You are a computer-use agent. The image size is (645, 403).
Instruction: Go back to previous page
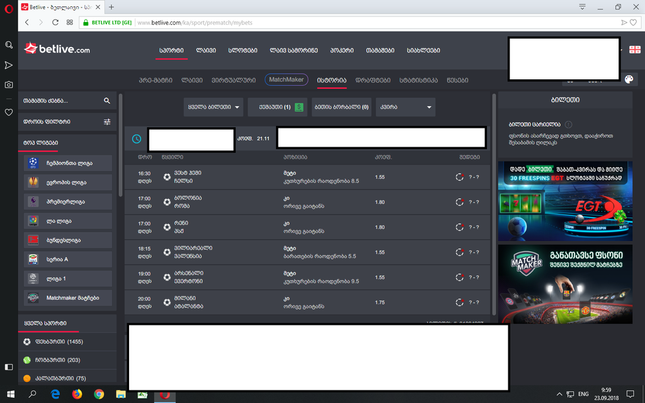[27, 23]
